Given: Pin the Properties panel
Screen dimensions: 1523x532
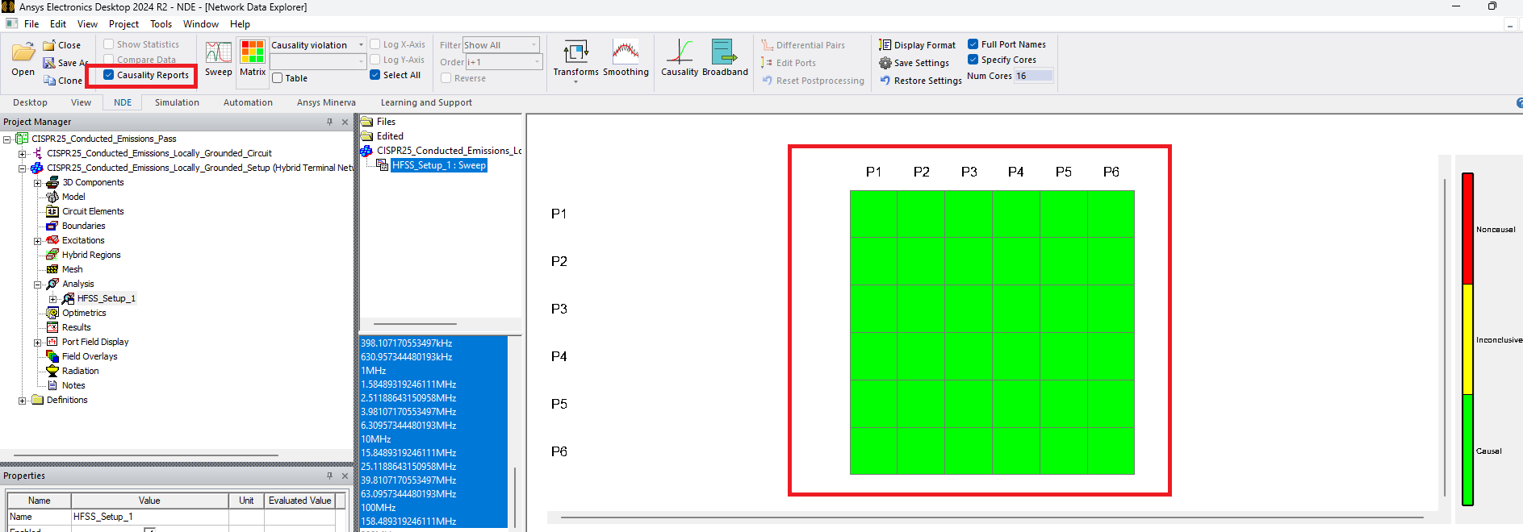Looking at the screenshot, I should click(x=329, y=476).
